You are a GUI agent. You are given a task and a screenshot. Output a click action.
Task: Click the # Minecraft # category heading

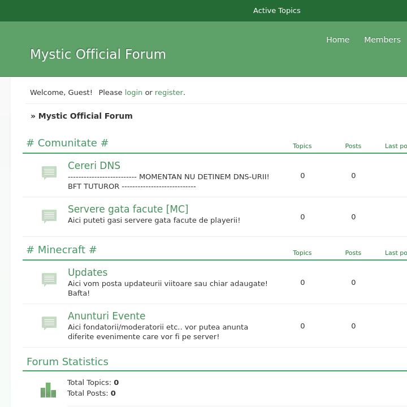62,250
